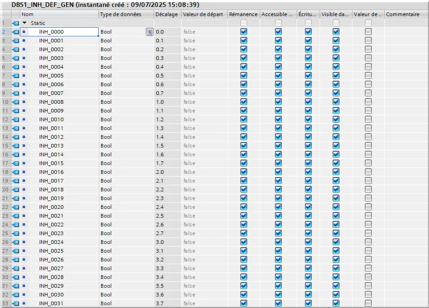Click Bool data type of INH_0010
This screenshot has height=308, width=429.
click(106, 119)
